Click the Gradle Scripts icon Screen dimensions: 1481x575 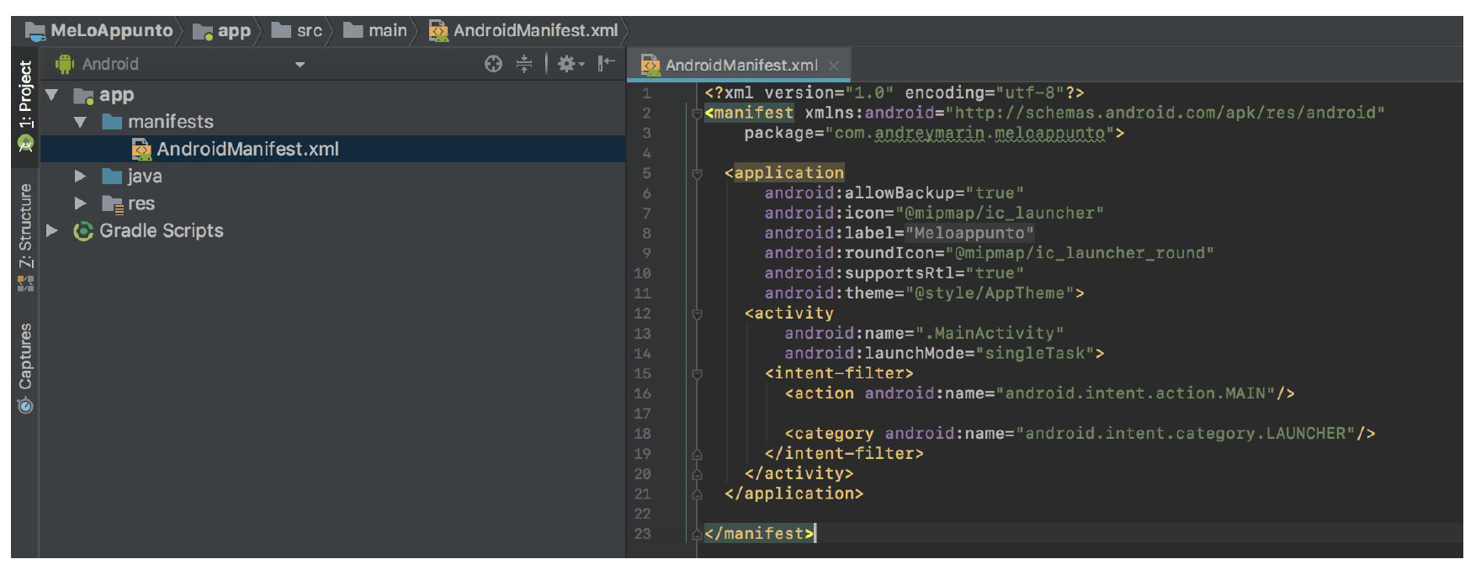tap(83, 231)
